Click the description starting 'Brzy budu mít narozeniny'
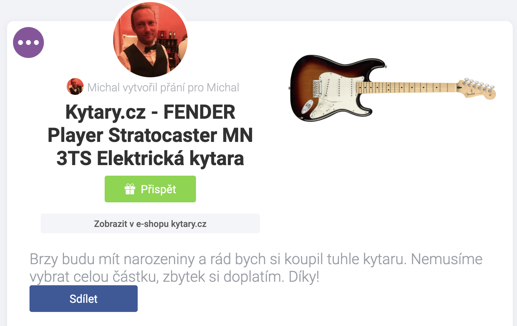This screenshot has height=326, width=517. (x=256, y=268)
